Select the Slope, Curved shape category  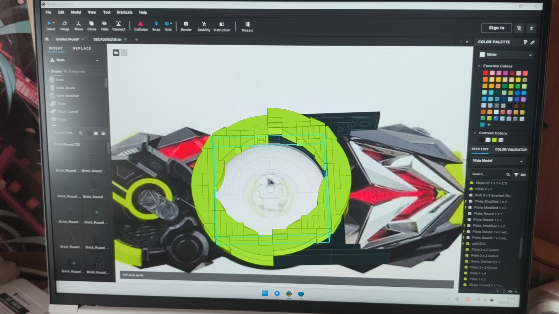point(68,111)
